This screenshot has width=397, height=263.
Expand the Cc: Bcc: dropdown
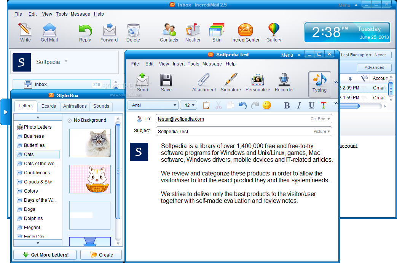pyautogui.click(x=320, y=119)
